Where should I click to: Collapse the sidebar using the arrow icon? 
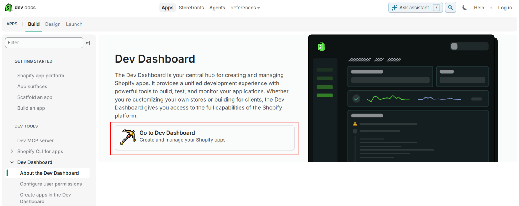coord(88,43)
